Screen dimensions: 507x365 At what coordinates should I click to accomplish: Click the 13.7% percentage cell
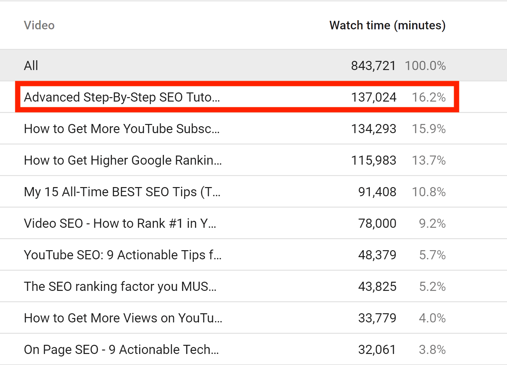click(x=429, y=160)
